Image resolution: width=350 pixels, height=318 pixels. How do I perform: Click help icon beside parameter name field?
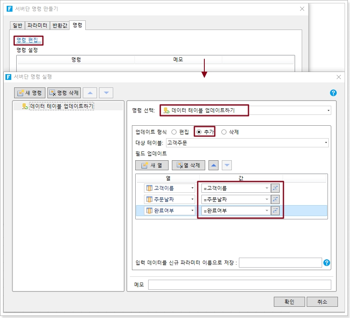coord(327,263)
